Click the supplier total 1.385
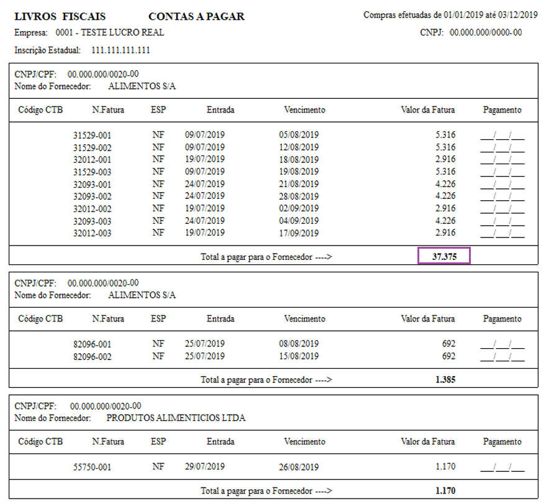546x503 pixels. tap(445, 379)
